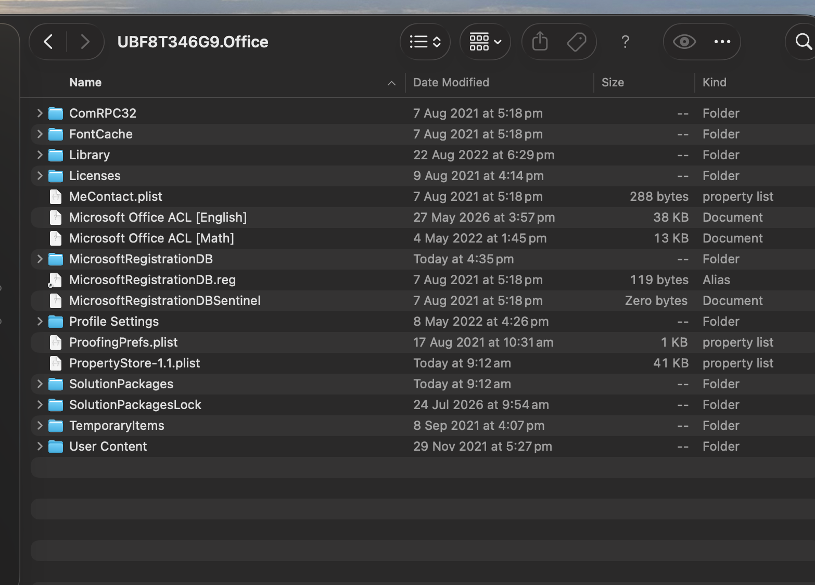The height and width of the screenshot is (585, 815).
Task: Select the PropertyStore-1.1.plist file icon
Action: click(55, 363)
